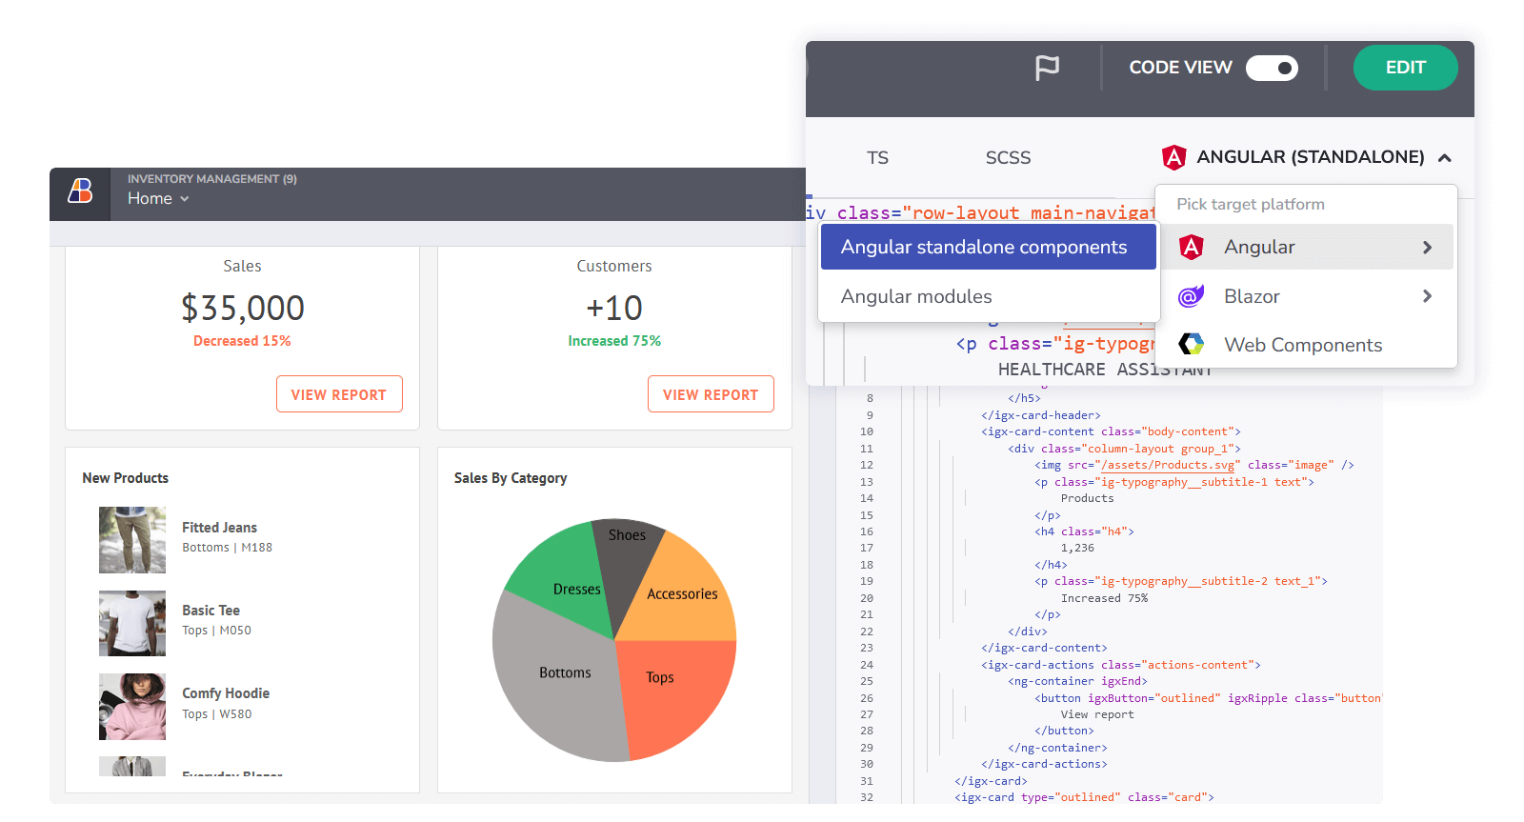This screenshot has width=1524, height=822.
Task: Click the $35,000 sales value
Action: [243, 308]
